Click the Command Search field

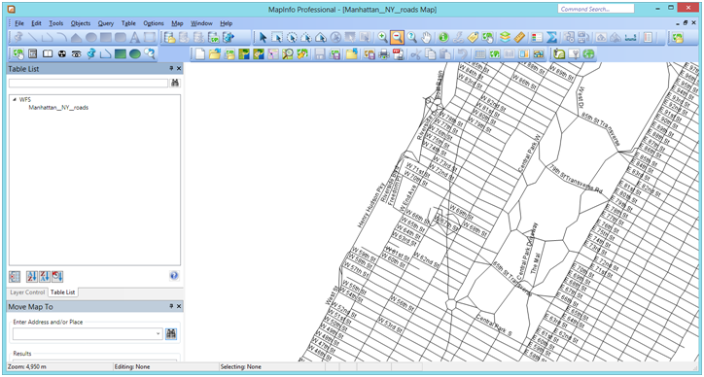point(596,9)
